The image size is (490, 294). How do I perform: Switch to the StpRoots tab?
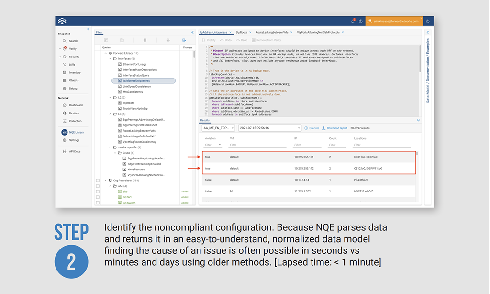241,32
